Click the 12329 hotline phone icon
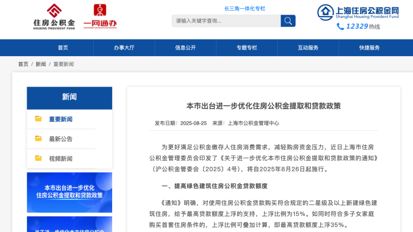The image size is (413, 232). pos(340,27)
